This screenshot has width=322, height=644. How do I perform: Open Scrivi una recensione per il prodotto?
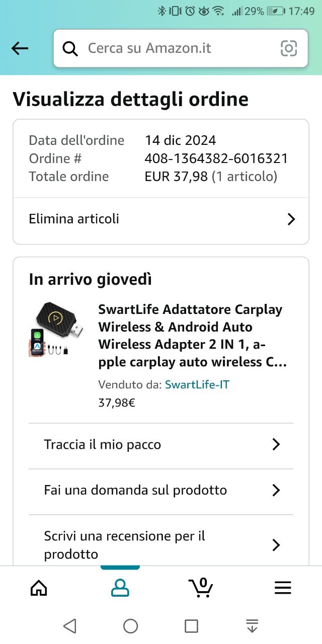point(161,545)
